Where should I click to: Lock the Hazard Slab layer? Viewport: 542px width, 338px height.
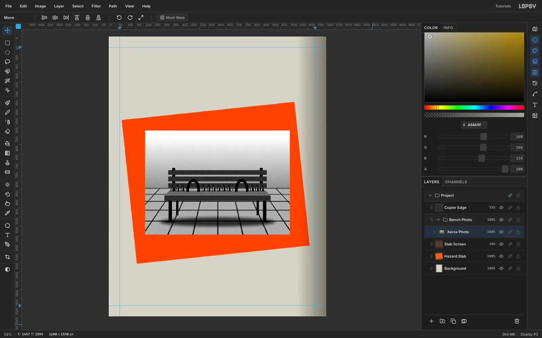[518, 256]
